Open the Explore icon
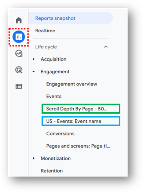The height and width of the screenshot is (192, 143). click(x=19, y=53)
